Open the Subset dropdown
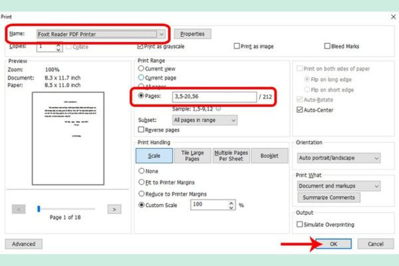399x266 pixels. point(205,120)
